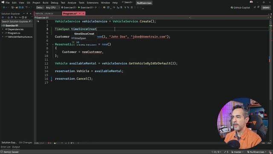Click the Save toolbar icon
This screenshot has width=273, height=154.
pyautogui.click(x=20, y=8)
